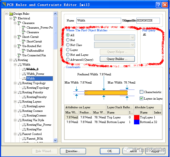The width and height of the screenshot is (170, 157).
Task: Open the dialog help question mark button
Action: pyautogui.click(x=159, y=5)
